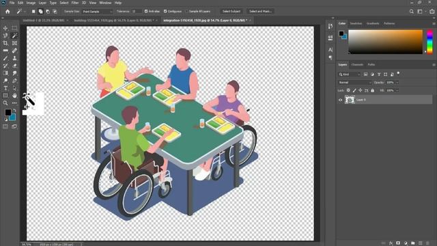Toggle Lock all padlock icon
The height and width of the screenshot is (246, 437).
pos(373,90)
